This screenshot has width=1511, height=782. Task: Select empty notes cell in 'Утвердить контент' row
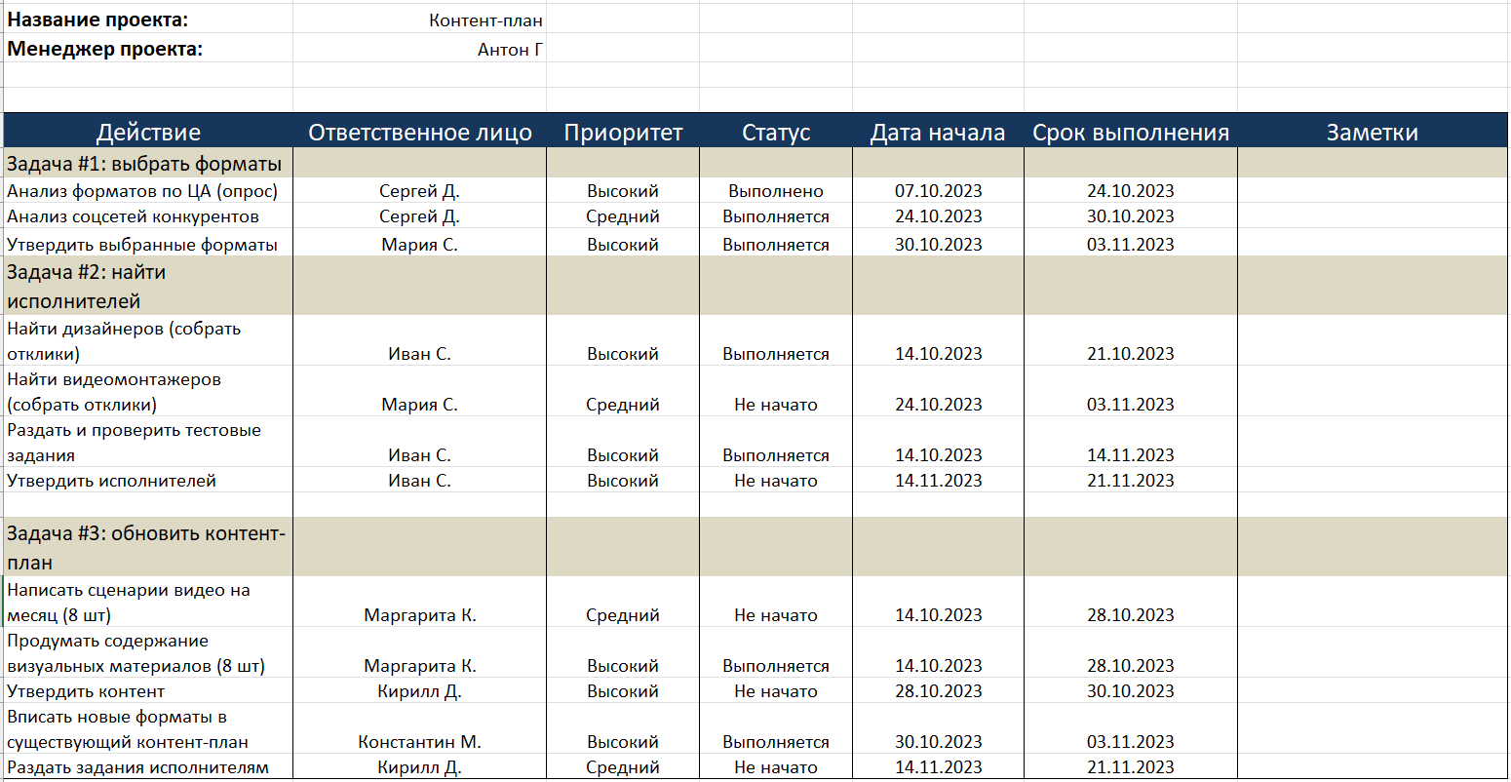click(x=1373, y=690)
